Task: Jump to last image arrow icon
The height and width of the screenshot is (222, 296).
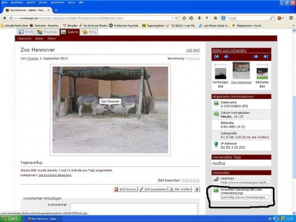Action: tap(266, 57)
